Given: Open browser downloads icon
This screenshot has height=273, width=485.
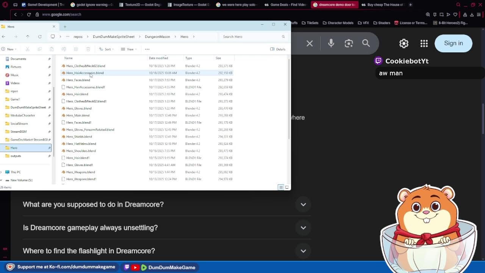Looking at the screenshot, I should point(472,14).
